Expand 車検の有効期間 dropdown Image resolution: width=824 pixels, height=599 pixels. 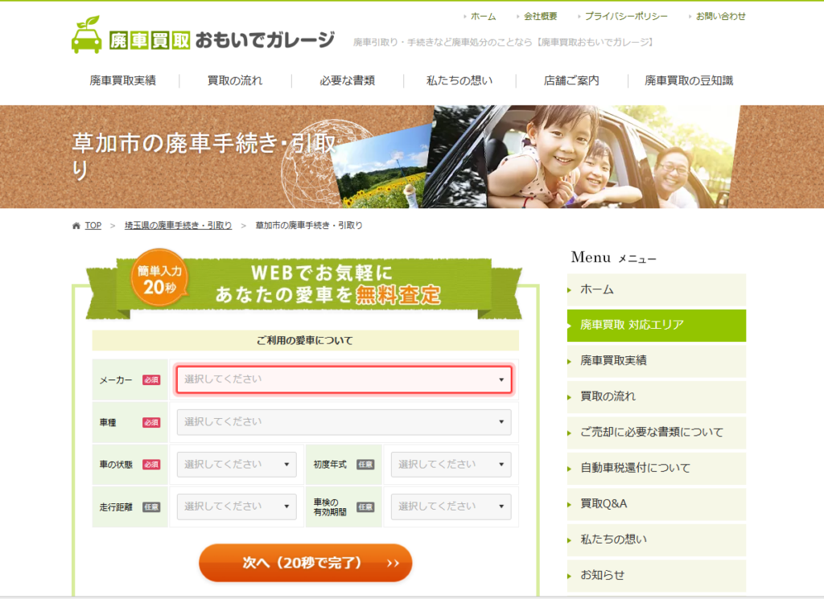pyautogui.click(x=451, y=507)
